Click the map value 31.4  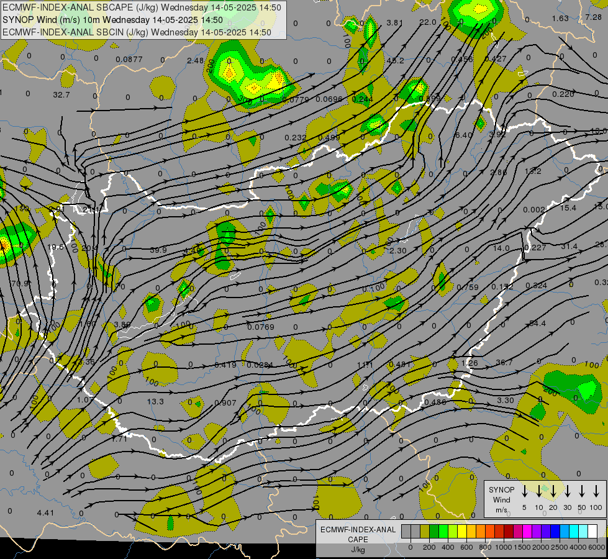pyautogui.click(x=569, y=247)
